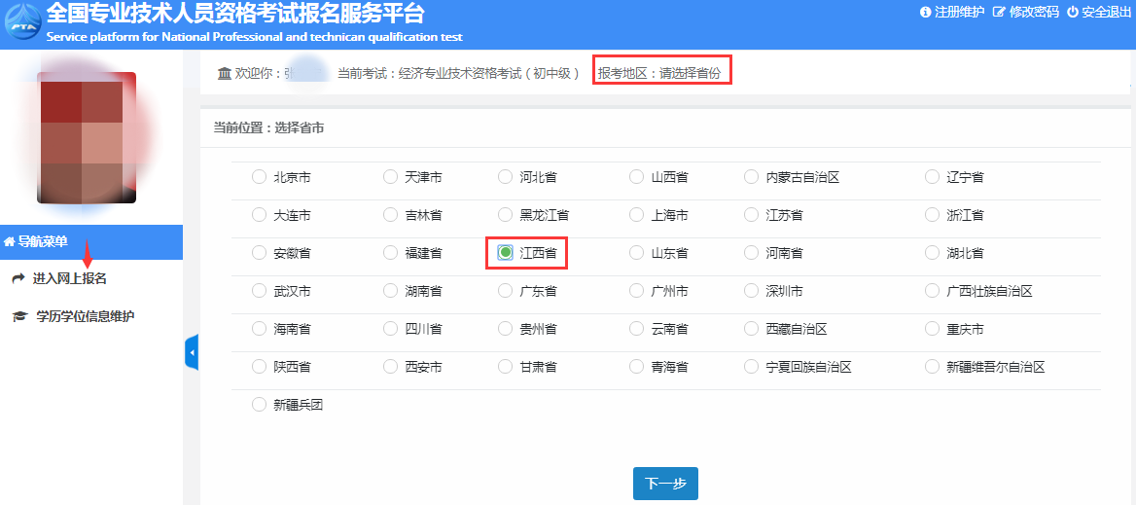
Task: Click arrow icon next to 进入网上报名
Action: point(18,279)
